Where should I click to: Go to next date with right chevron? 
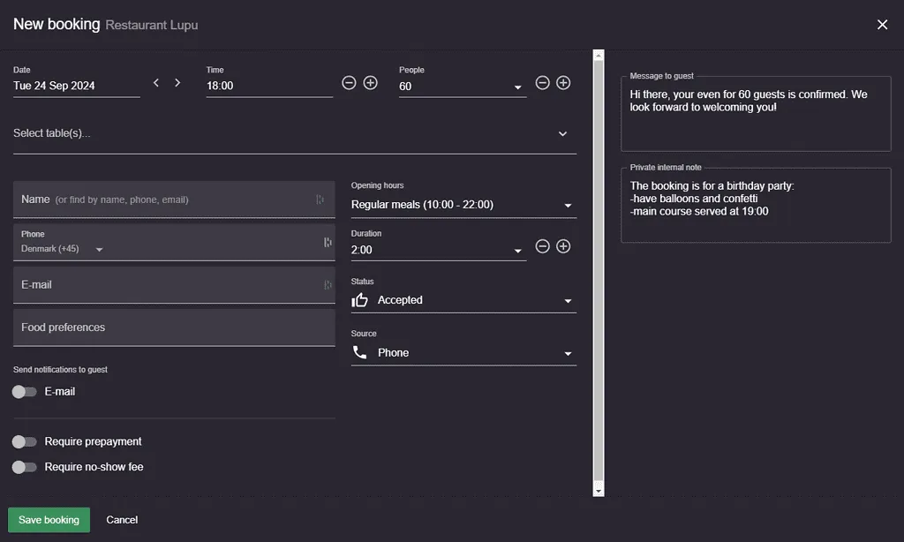177,83
